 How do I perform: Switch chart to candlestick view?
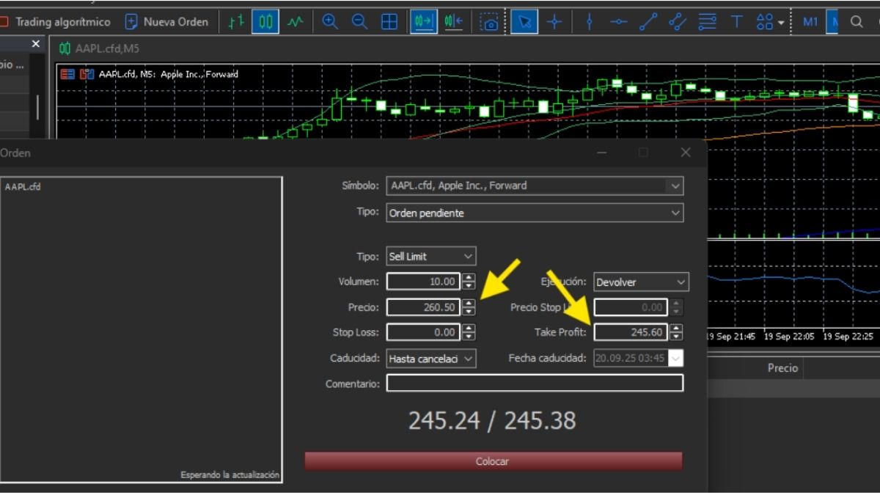pos(265,22)
